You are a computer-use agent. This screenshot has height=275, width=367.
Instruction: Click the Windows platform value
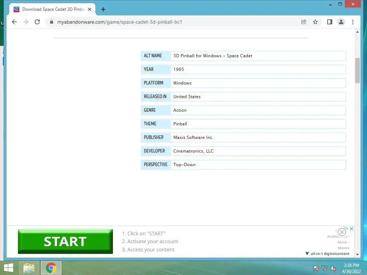coord(182,83)
